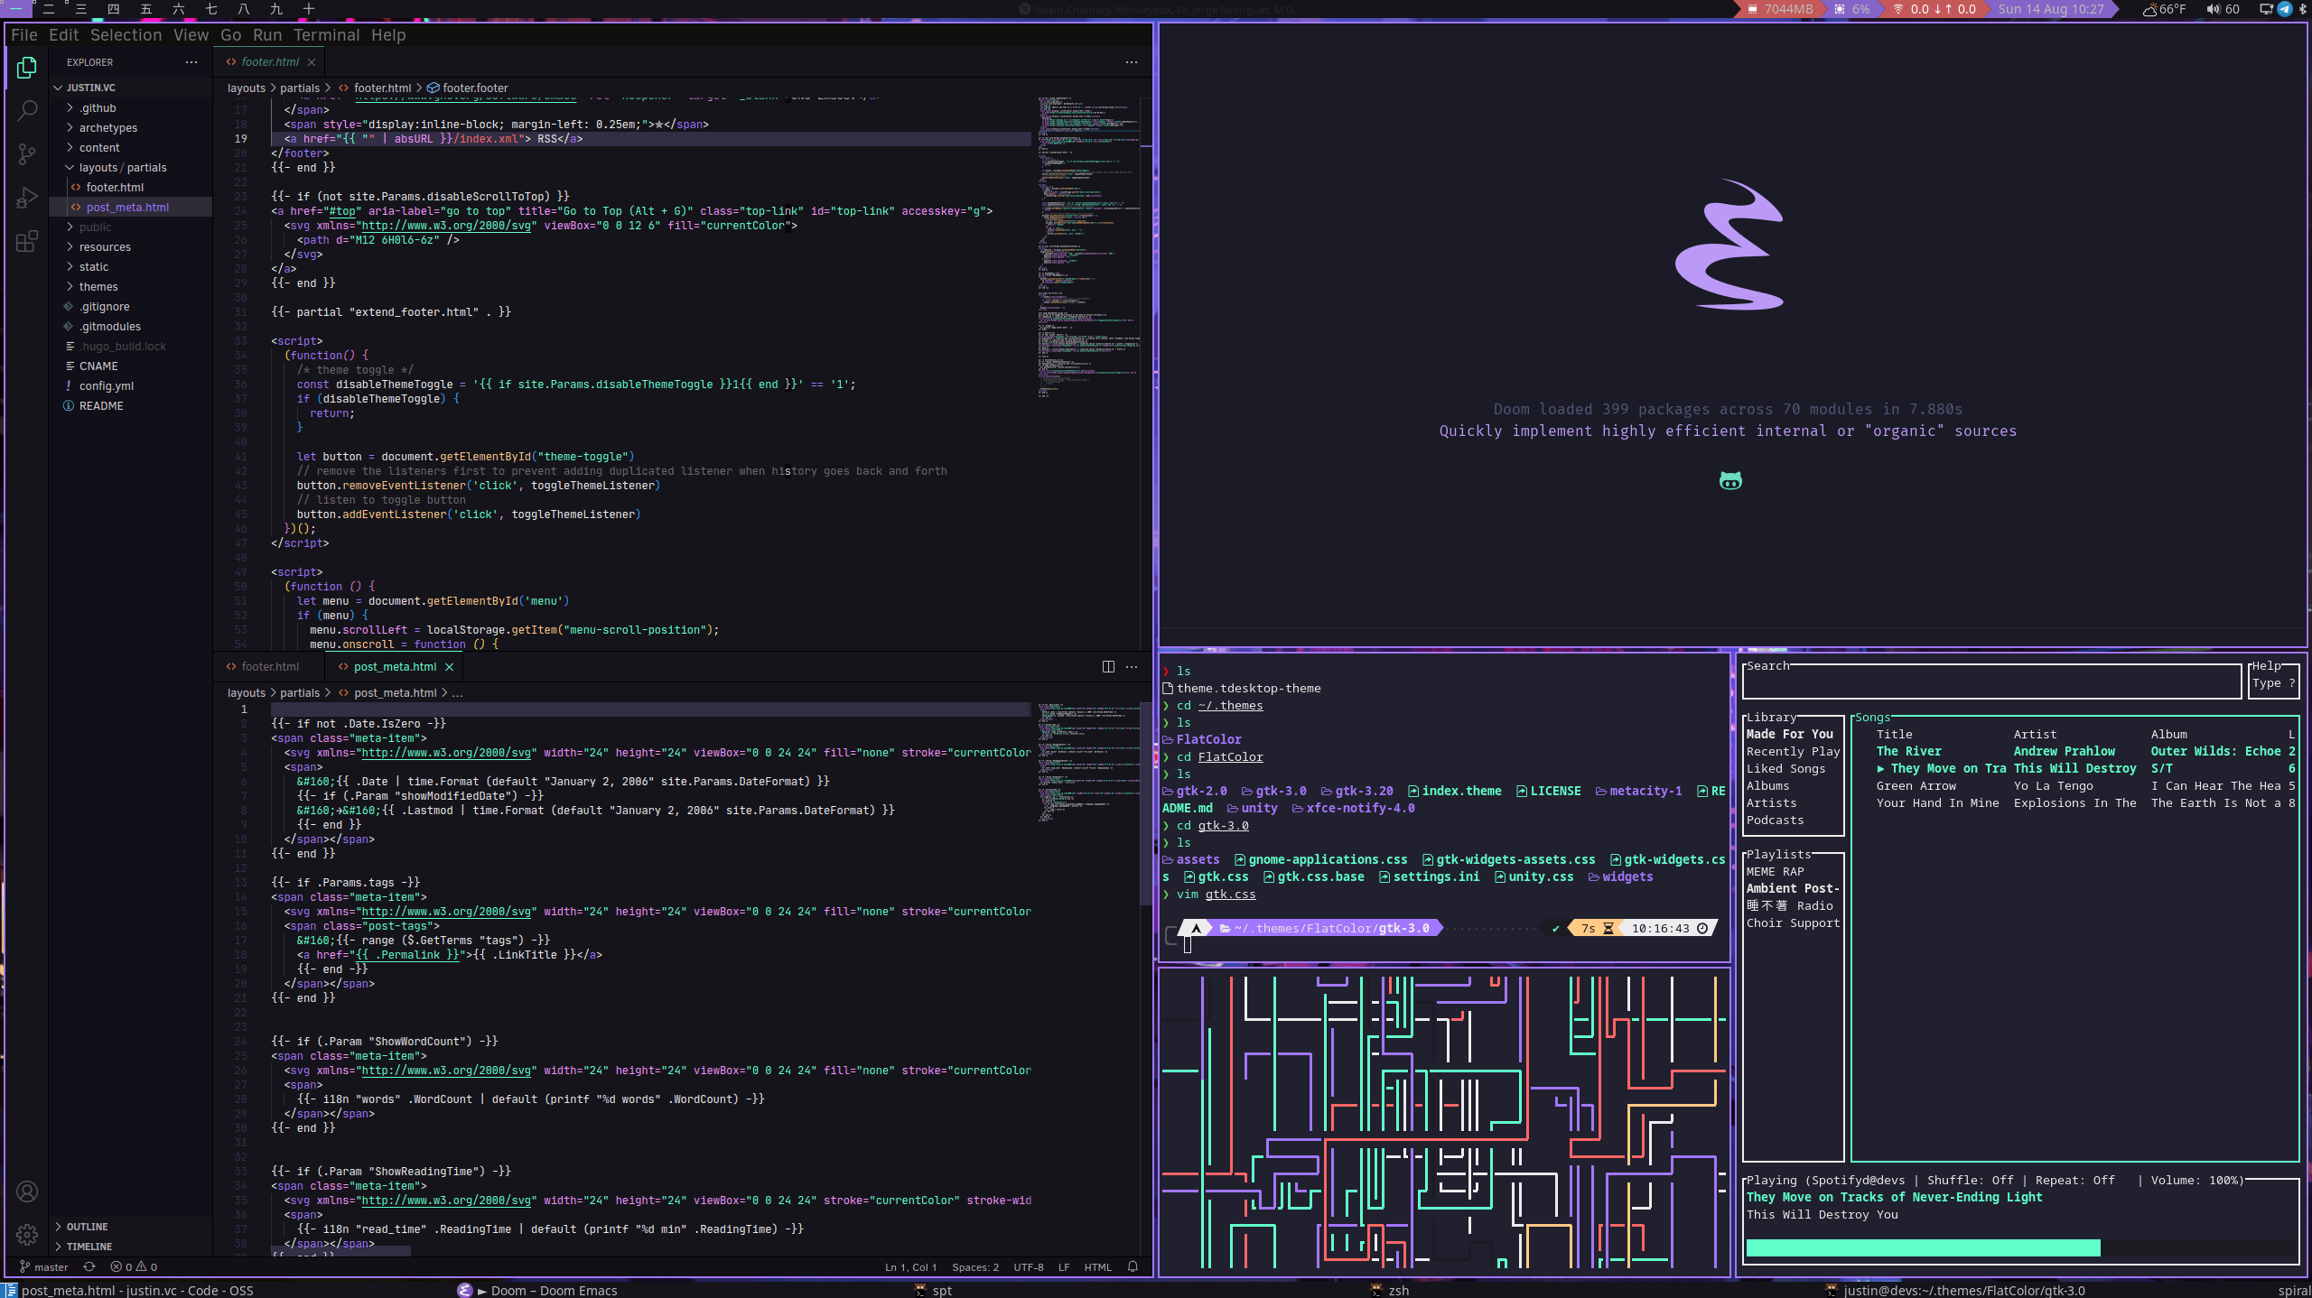Expand the .github folder
Screen dimensions: 2312x1298
[98, 108]
